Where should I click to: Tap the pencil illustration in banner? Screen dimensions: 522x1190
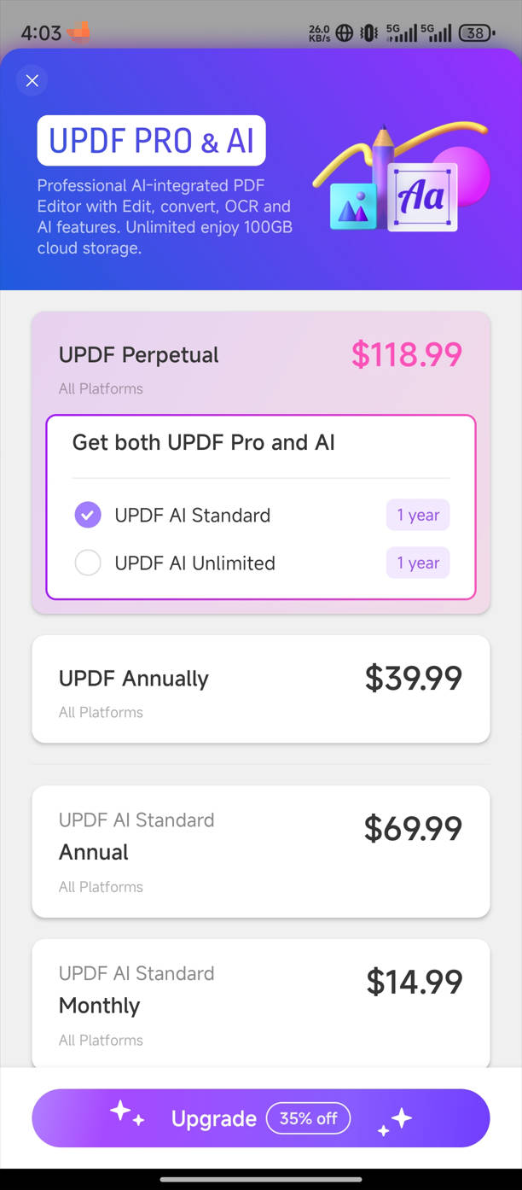[x=381, y=154]
